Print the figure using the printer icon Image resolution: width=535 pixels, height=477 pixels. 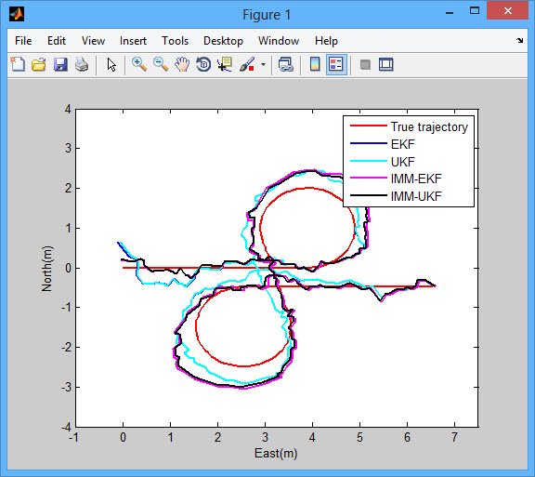click(x=82, y=64)
